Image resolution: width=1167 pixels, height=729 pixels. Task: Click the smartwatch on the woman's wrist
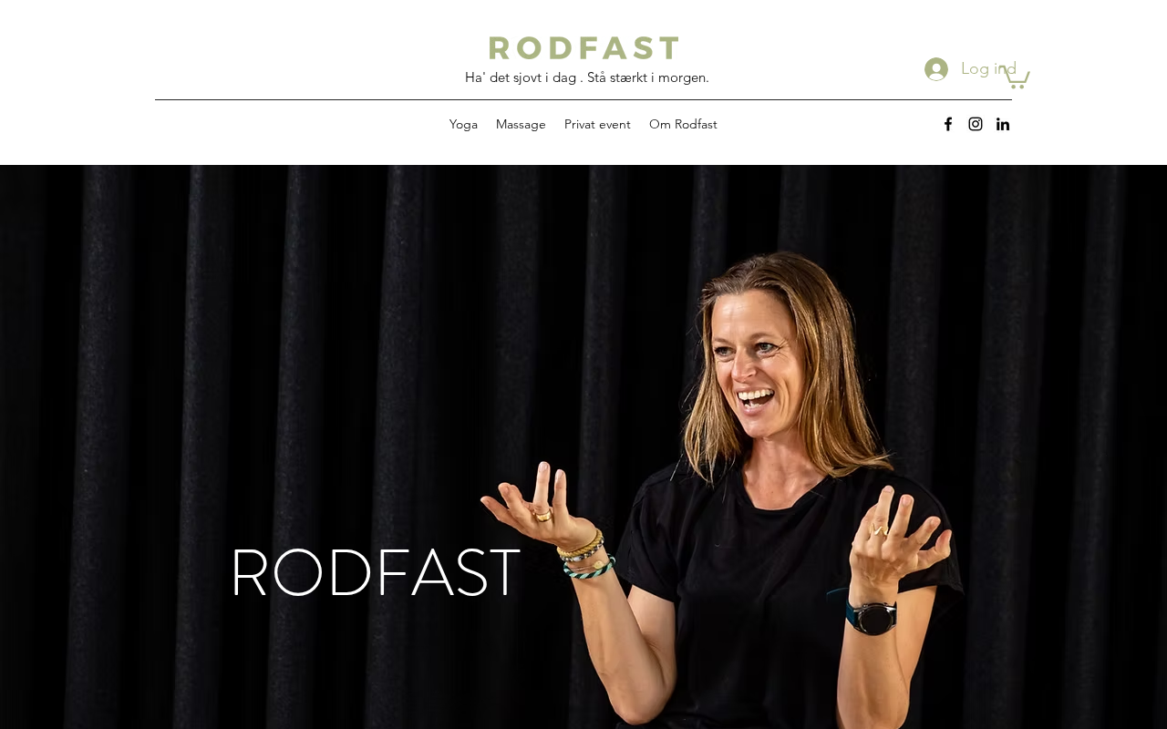(873, 617)
